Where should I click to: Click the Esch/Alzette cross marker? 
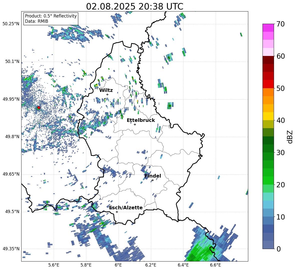click(117, 212)
